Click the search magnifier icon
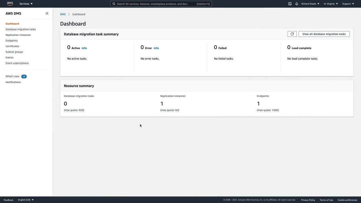Viewport: 361px width, 203px height. (x=114, y=4)
